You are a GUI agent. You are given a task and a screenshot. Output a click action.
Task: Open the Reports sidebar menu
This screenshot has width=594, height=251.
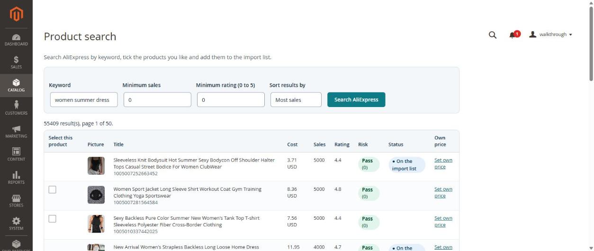16,178
